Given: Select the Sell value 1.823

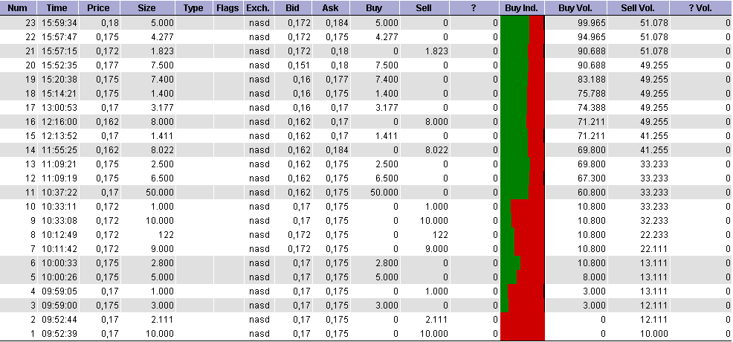Looking at the screenshot, I should click(437, 51).
